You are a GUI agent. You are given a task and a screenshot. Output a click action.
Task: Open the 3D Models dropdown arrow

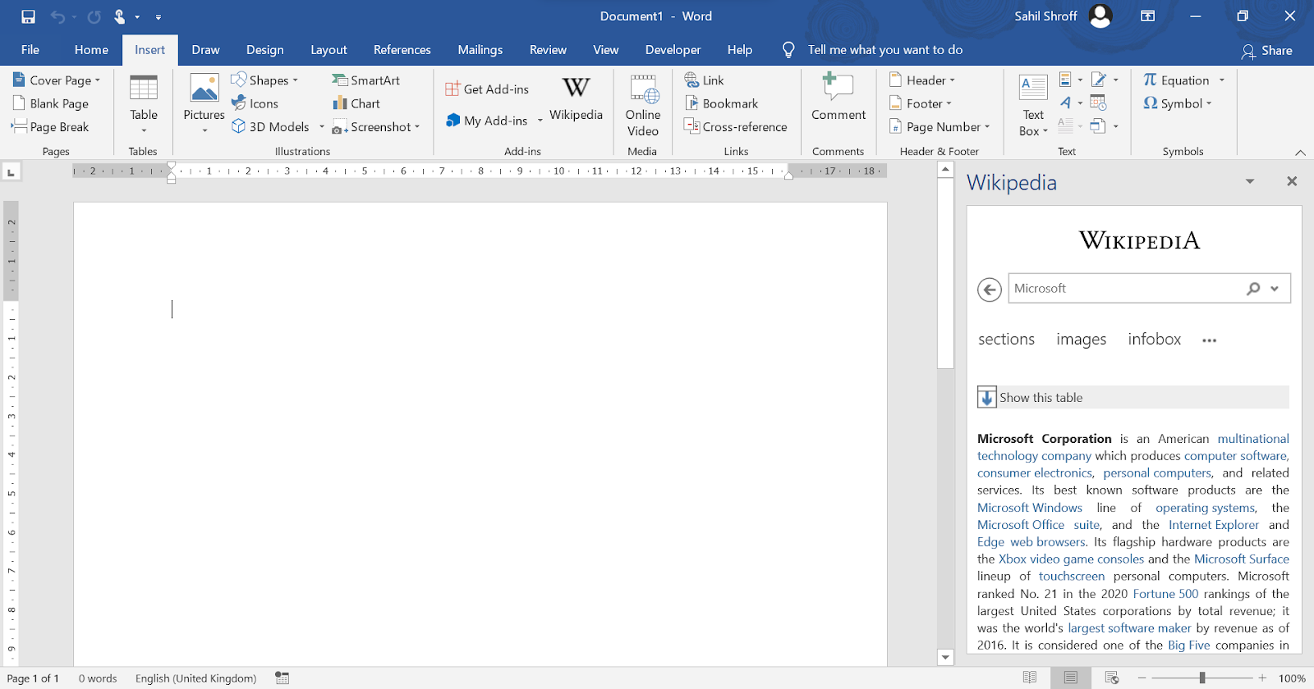[322, 127]
